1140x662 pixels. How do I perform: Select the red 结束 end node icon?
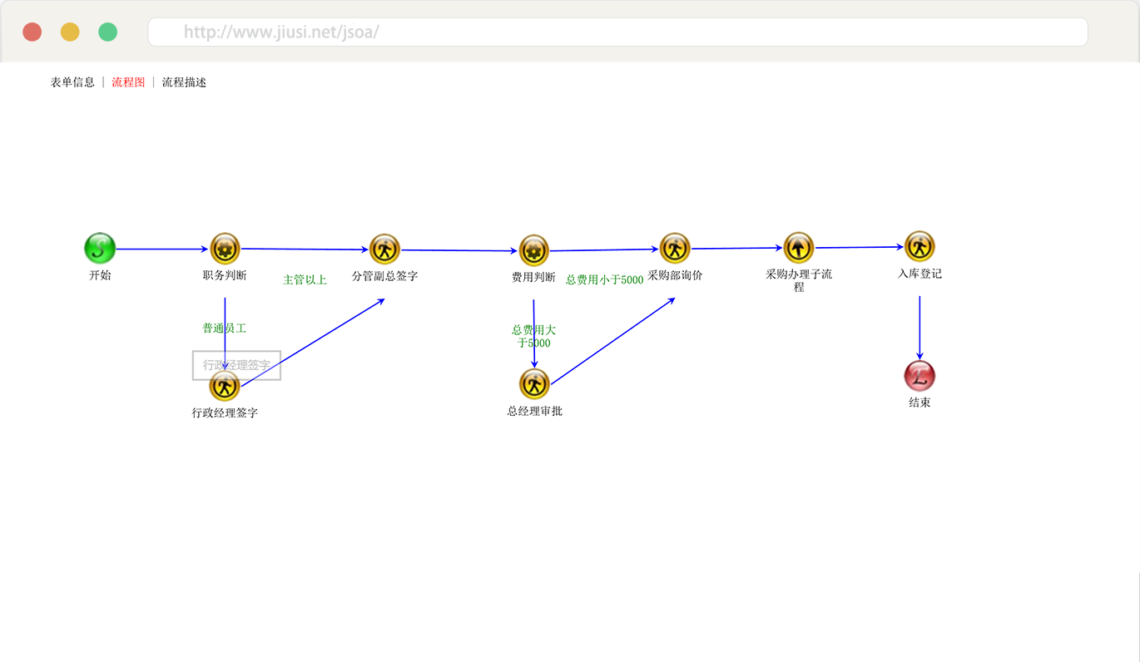tap(919, 376)
